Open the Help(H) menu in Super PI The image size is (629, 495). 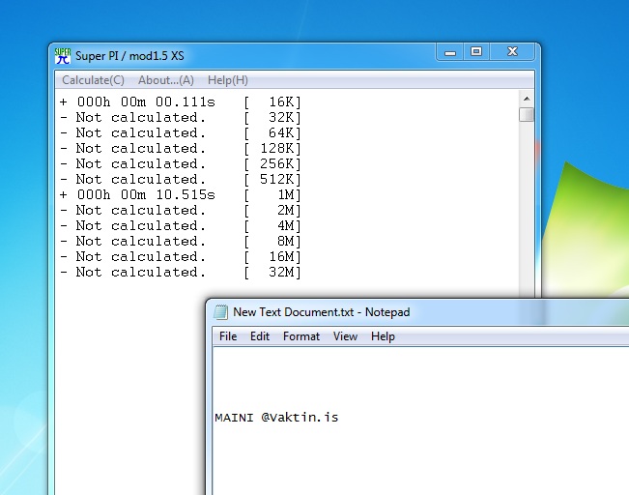pos(228,80)
